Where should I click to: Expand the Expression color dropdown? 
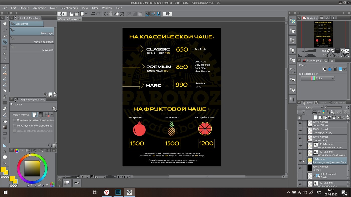(x=318, y=78)
